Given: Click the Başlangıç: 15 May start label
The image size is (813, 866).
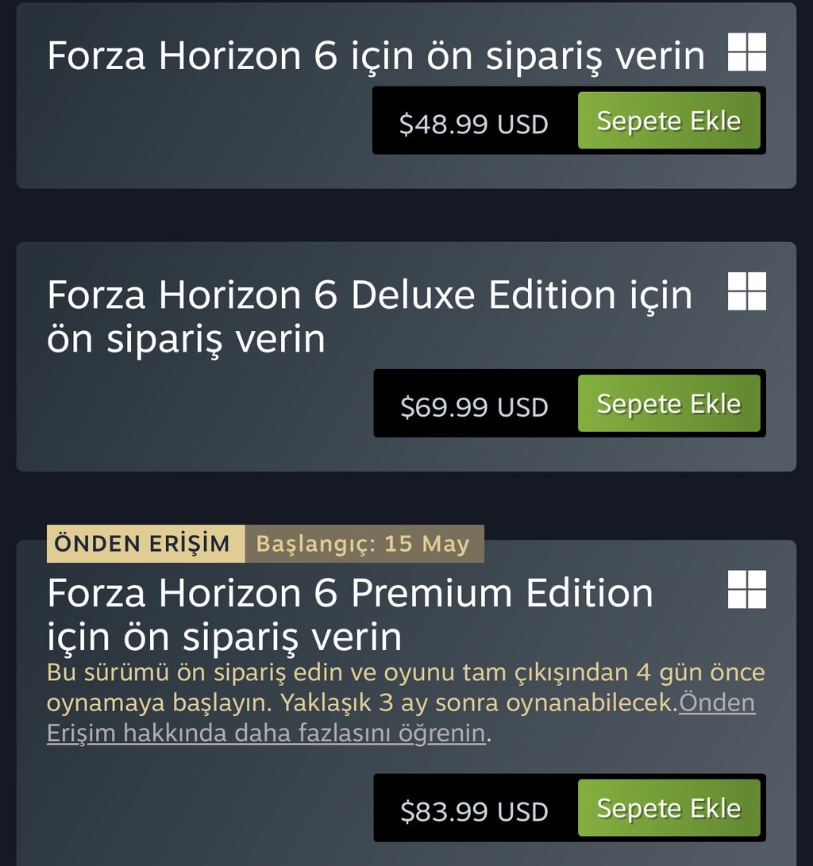Looking at the screenshot, I should pos(364,545).
